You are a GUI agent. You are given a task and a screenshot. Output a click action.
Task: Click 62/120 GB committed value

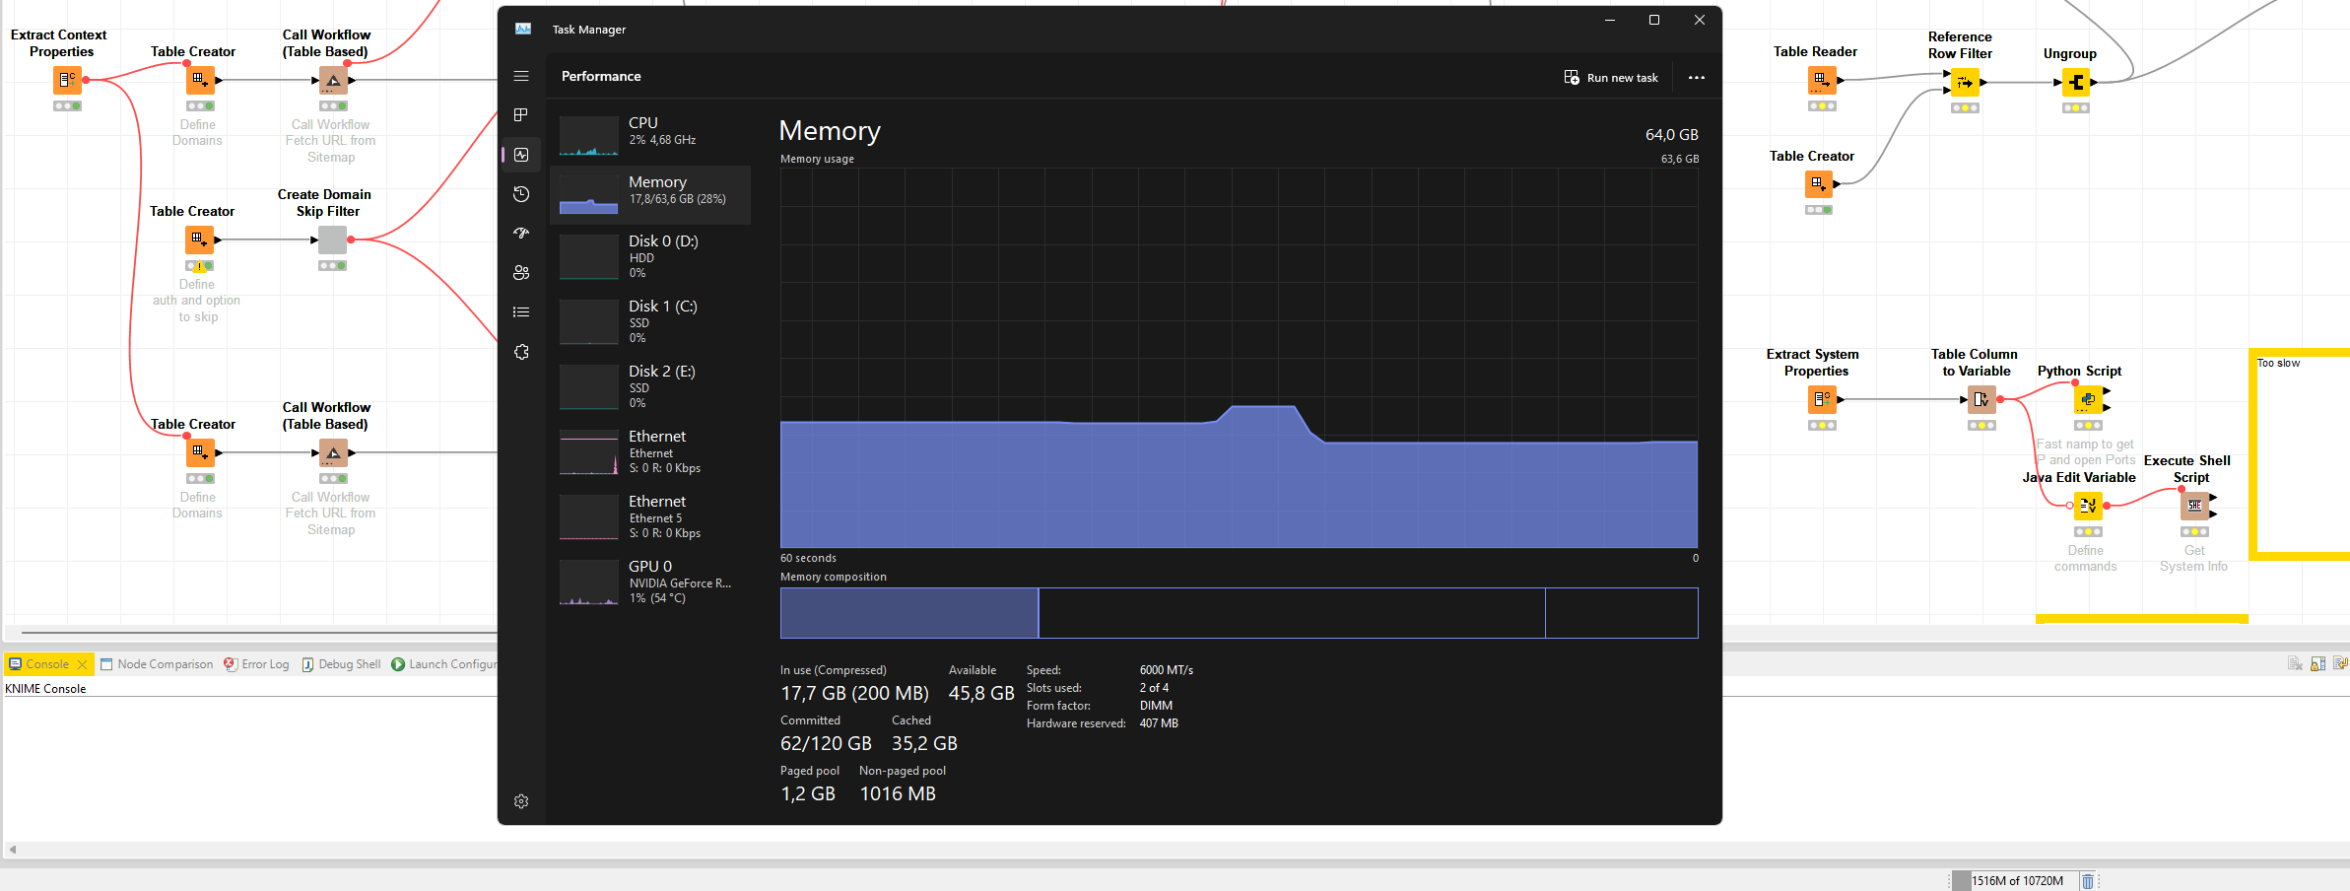(x=826, y=744)
